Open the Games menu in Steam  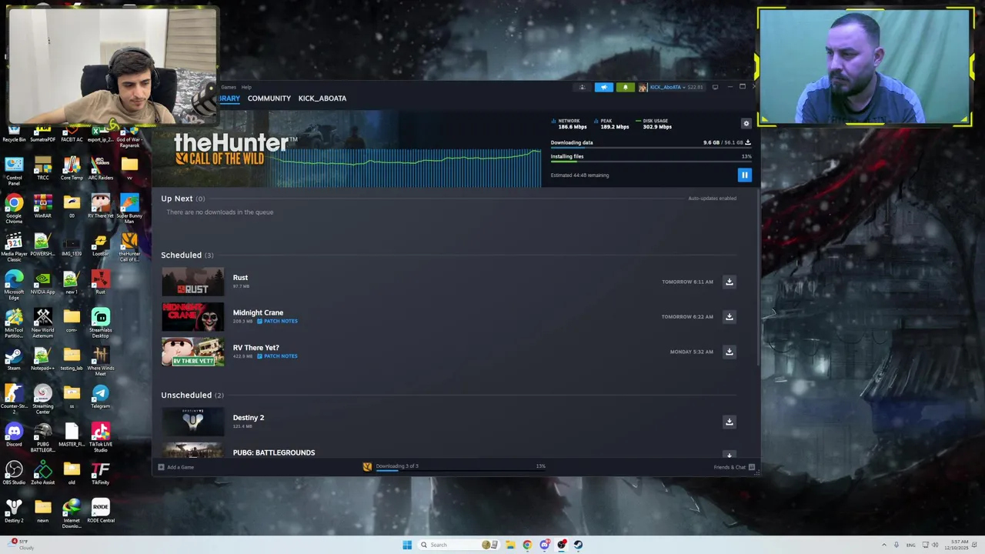click(x=229, y=87)
